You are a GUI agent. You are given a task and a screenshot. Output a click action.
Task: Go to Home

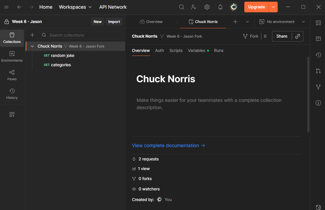[46, 7]
